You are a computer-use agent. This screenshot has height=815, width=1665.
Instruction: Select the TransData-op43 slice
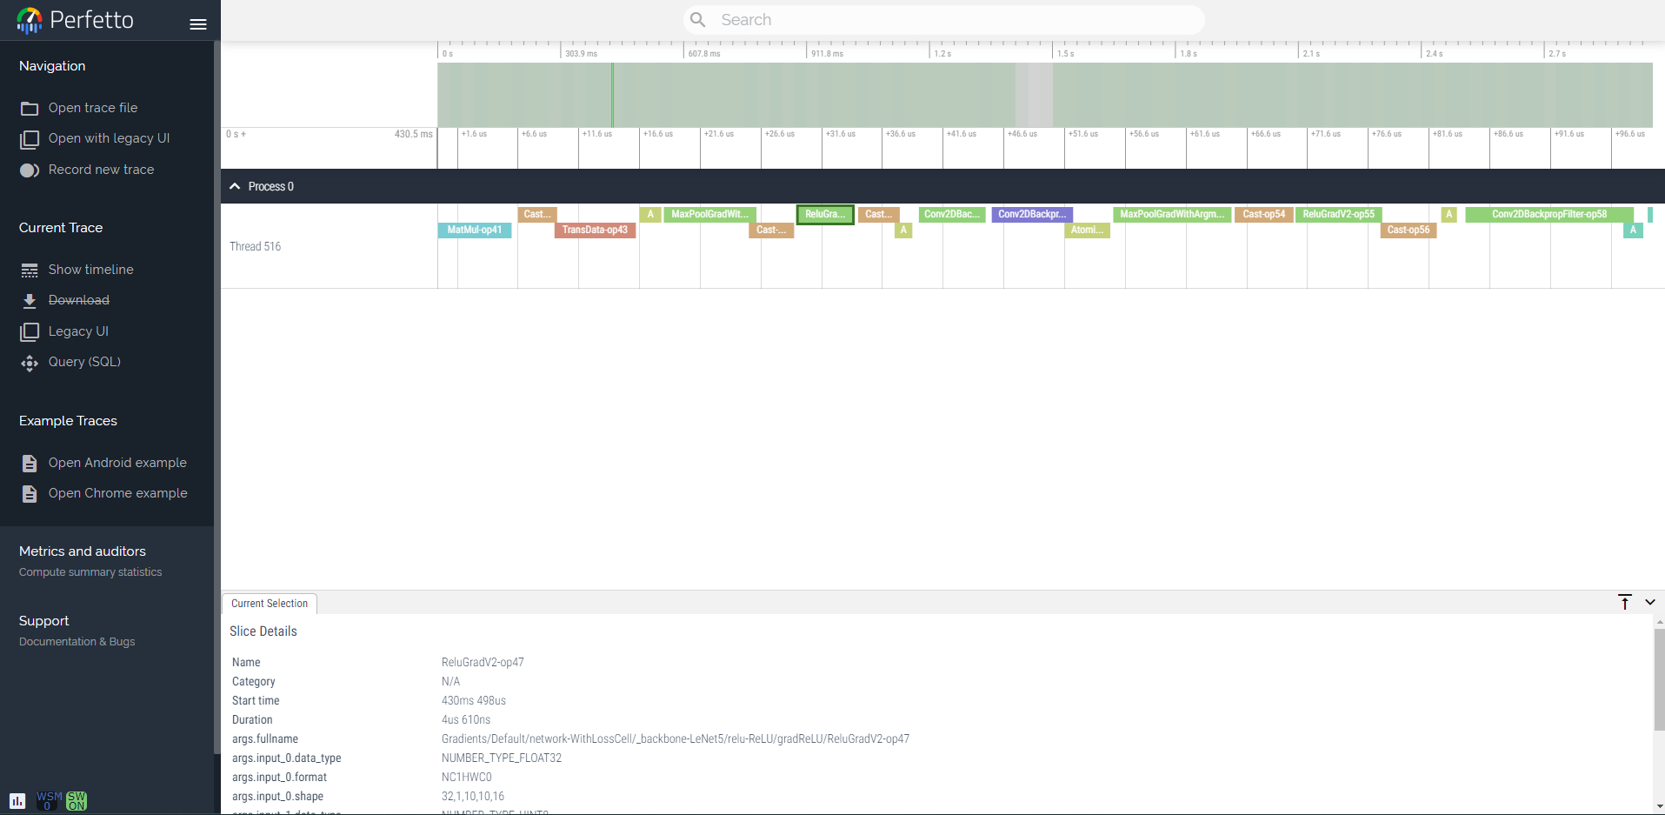(x=596, y=230)
